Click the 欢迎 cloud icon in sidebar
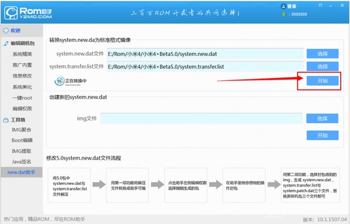This screenshot has height=224, width=350. point(6,30)
